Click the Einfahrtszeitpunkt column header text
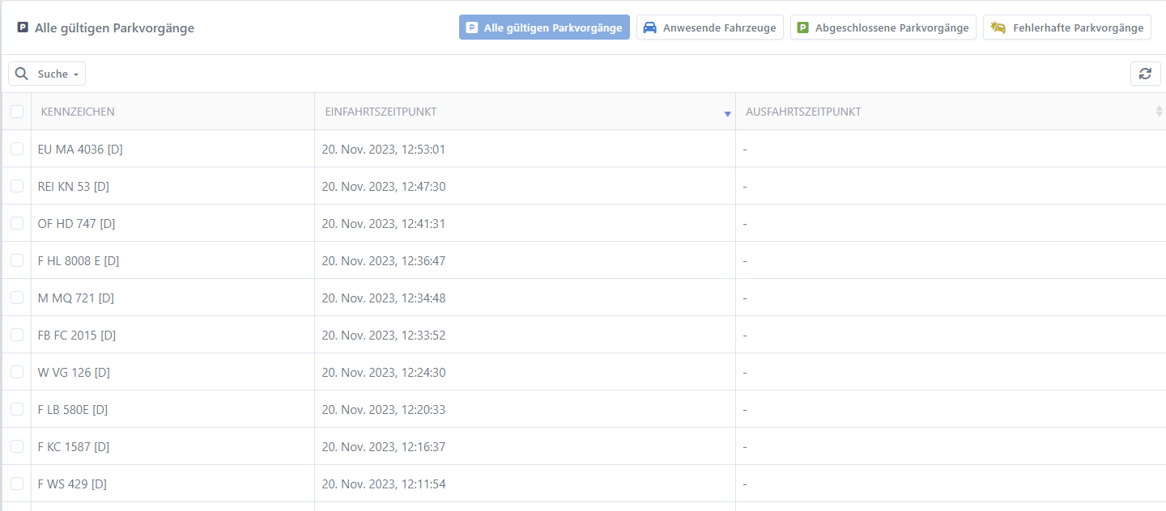This screenshot has width=1166, height=511. pos(381,112)
